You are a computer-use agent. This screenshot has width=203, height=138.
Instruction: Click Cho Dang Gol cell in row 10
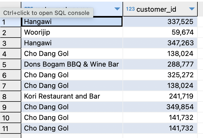click(72, 118)
